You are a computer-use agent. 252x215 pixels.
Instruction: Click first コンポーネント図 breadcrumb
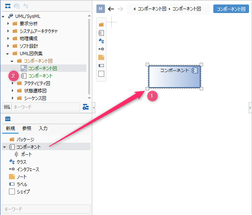[152, 9]
